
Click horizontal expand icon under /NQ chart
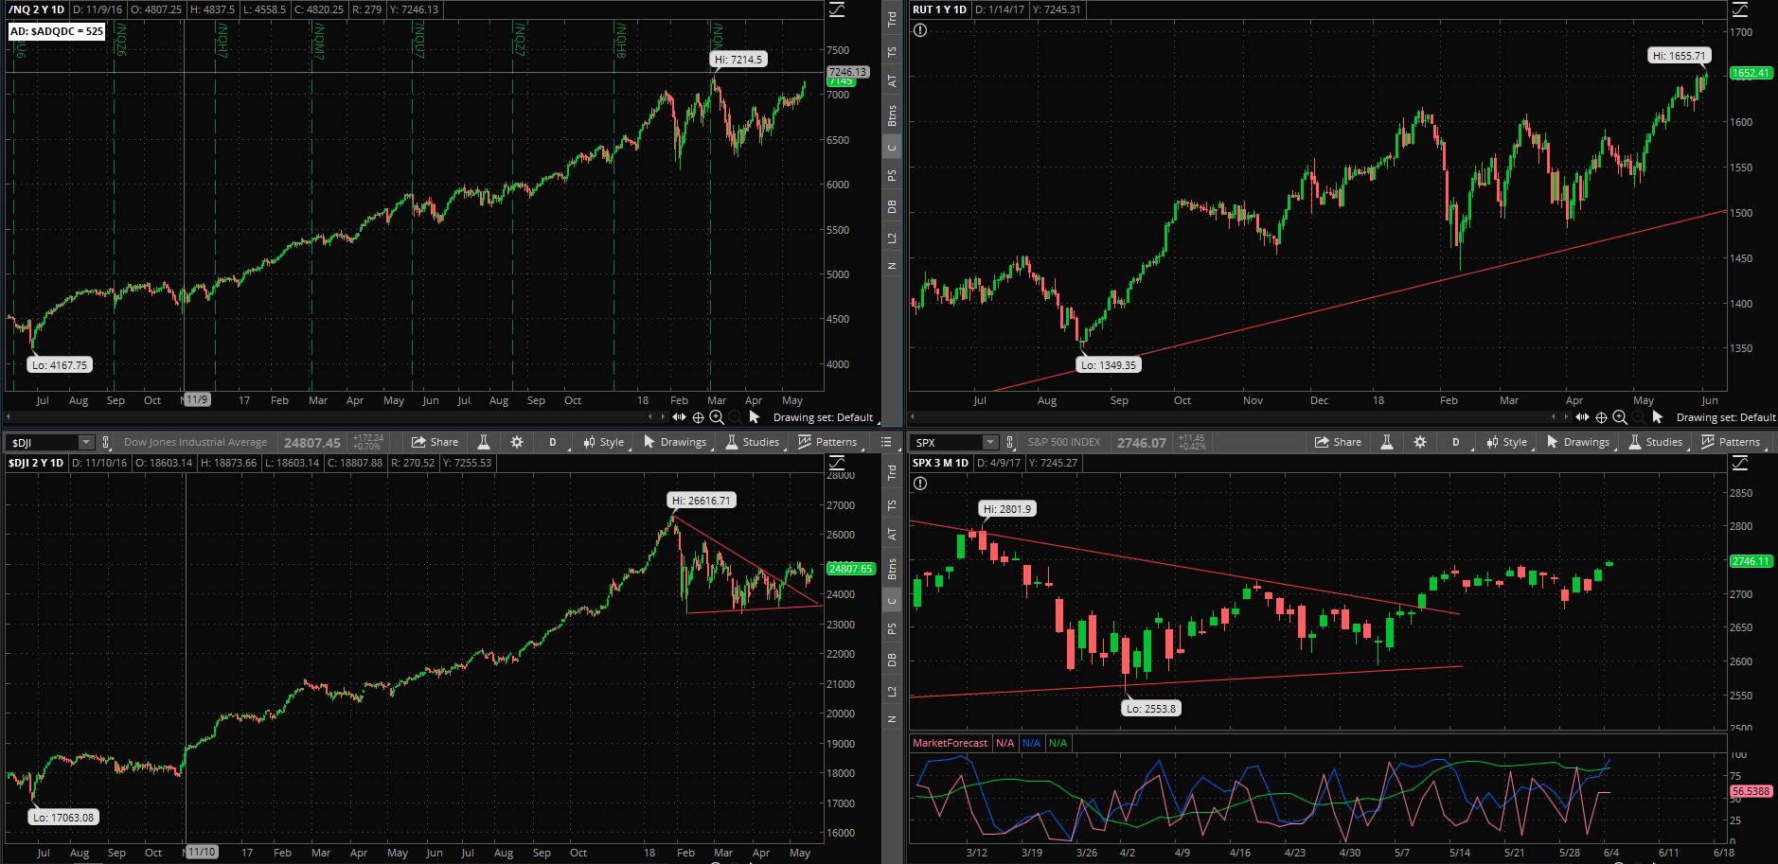tap(679, 417)
